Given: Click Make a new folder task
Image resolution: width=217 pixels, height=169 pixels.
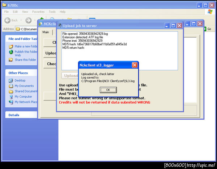Looking at the screenshot, I should pyautogui.click(x=26, y=46).
